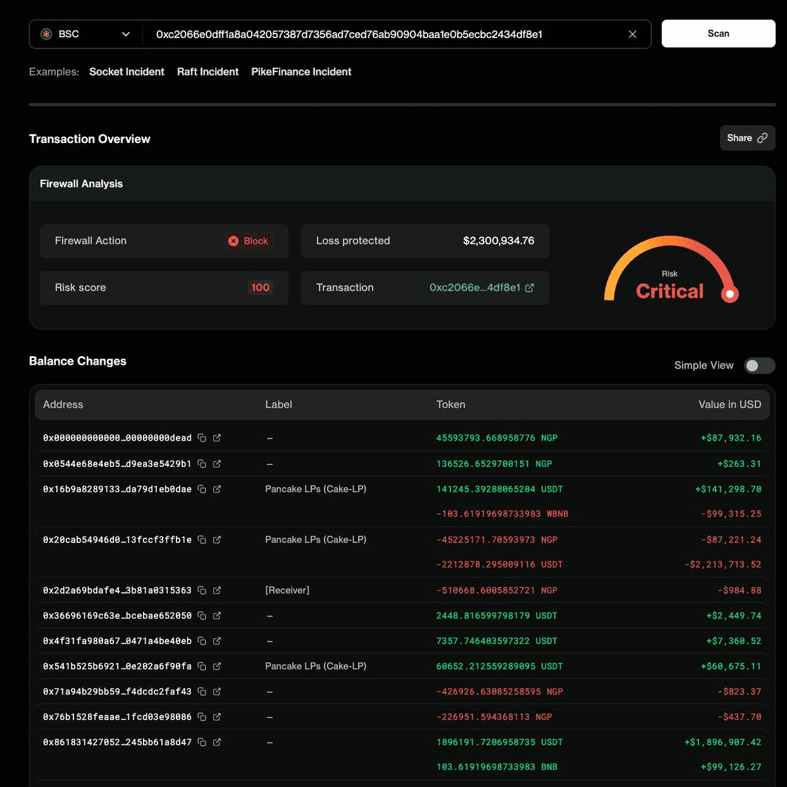Click the Token column header
The image size is (787, 787).
(x=451, y=405)
